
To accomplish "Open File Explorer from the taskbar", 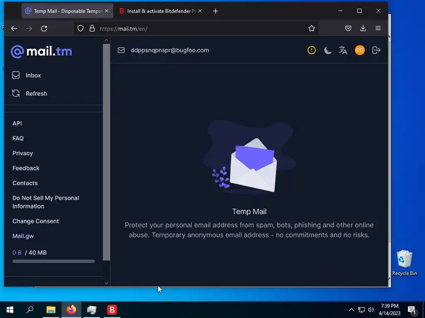I will (51, 310).
